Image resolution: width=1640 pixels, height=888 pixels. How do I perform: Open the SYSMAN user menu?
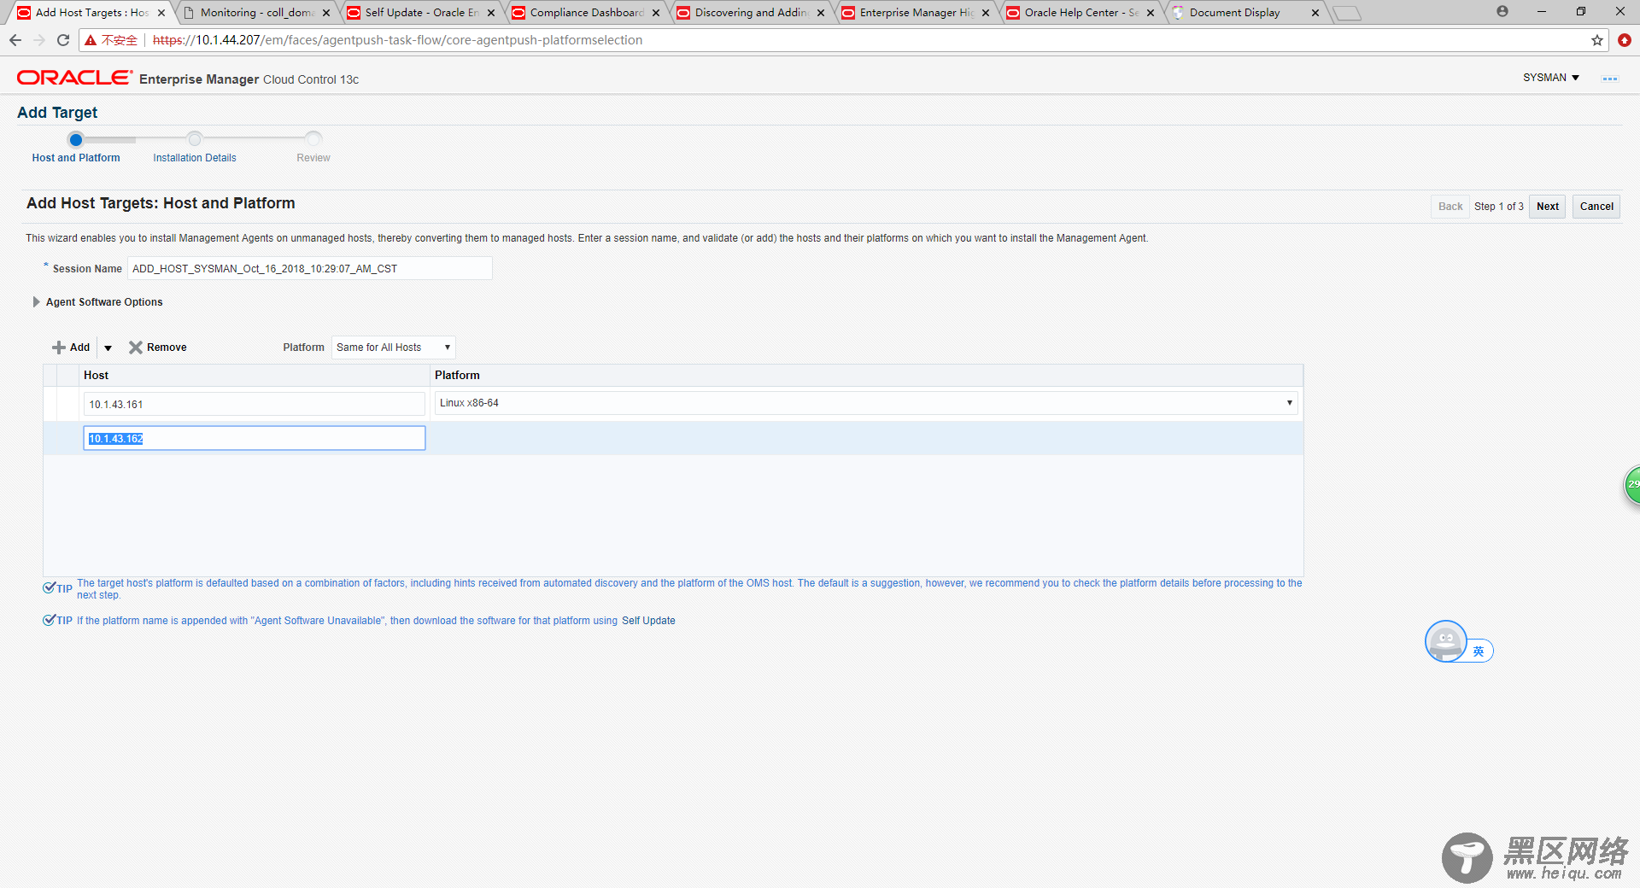[1551, 78]
